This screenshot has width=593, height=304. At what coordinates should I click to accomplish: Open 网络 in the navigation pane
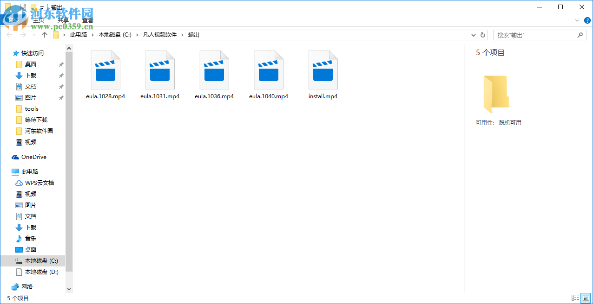[x=27, y=287]
